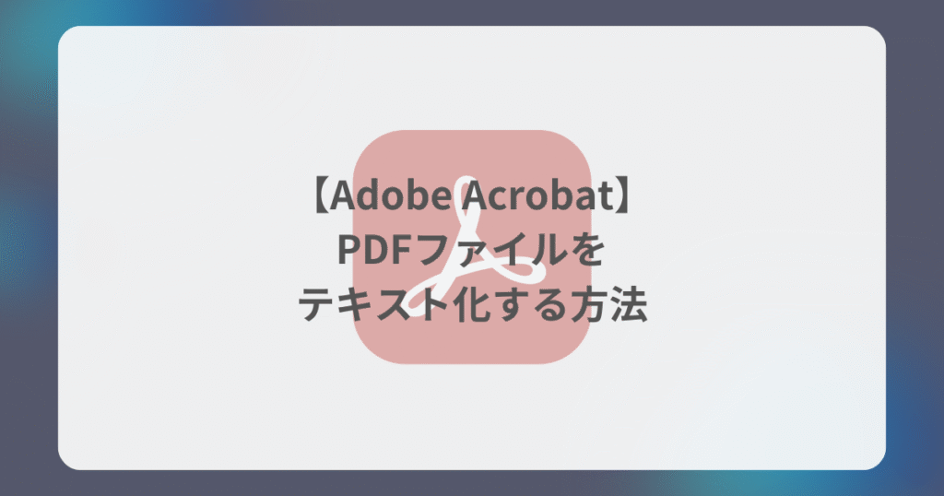Click the "する" text in the heading
The image size is (944, 496).
point(528,305)
